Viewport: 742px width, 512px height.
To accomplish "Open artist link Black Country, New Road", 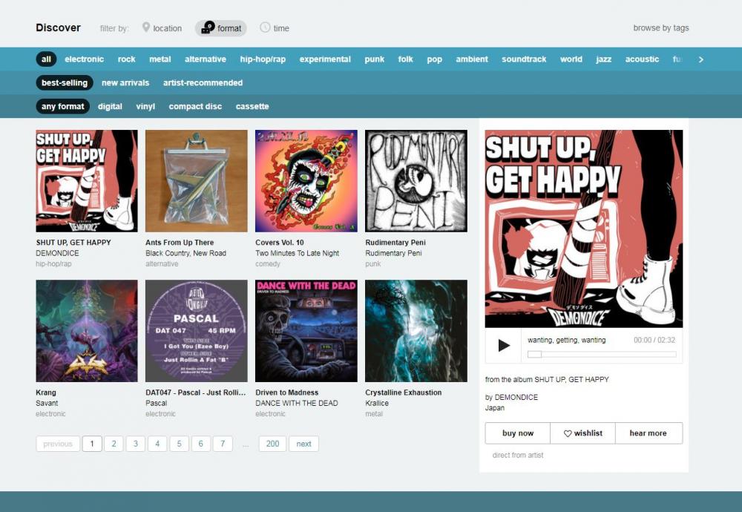I will (185, 253).
